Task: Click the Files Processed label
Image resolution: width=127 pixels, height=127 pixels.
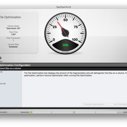Action: pyautogui.click(x=13, y=38)
